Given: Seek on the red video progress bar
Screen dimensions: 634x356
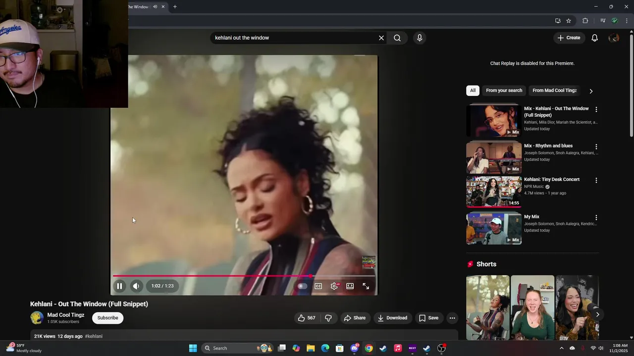Looking at the screenshot, I should pos(244,276).
